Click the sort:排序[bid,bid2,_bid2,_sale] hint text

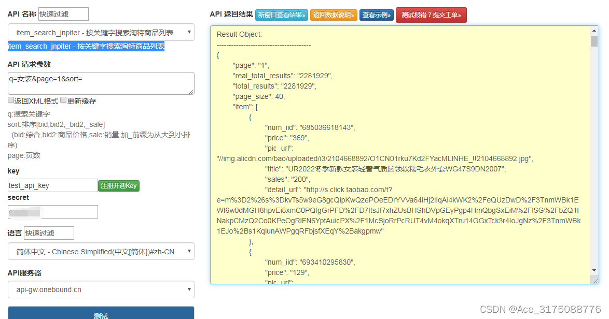tap(57, 124)
